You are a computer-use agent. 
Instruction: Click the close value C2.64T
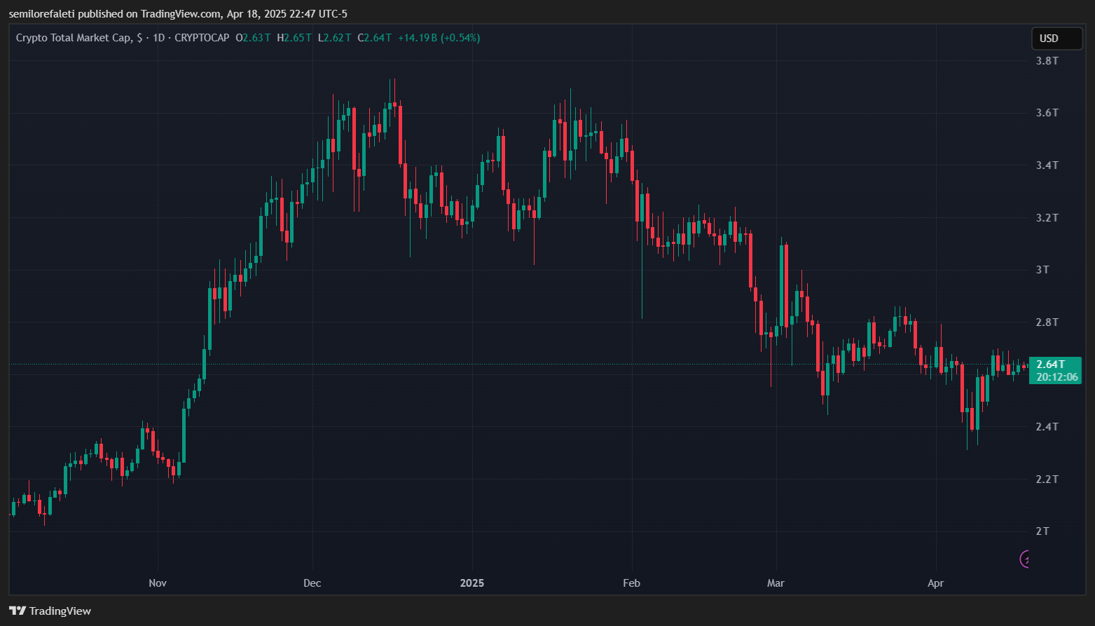click(x=375, y=38)
